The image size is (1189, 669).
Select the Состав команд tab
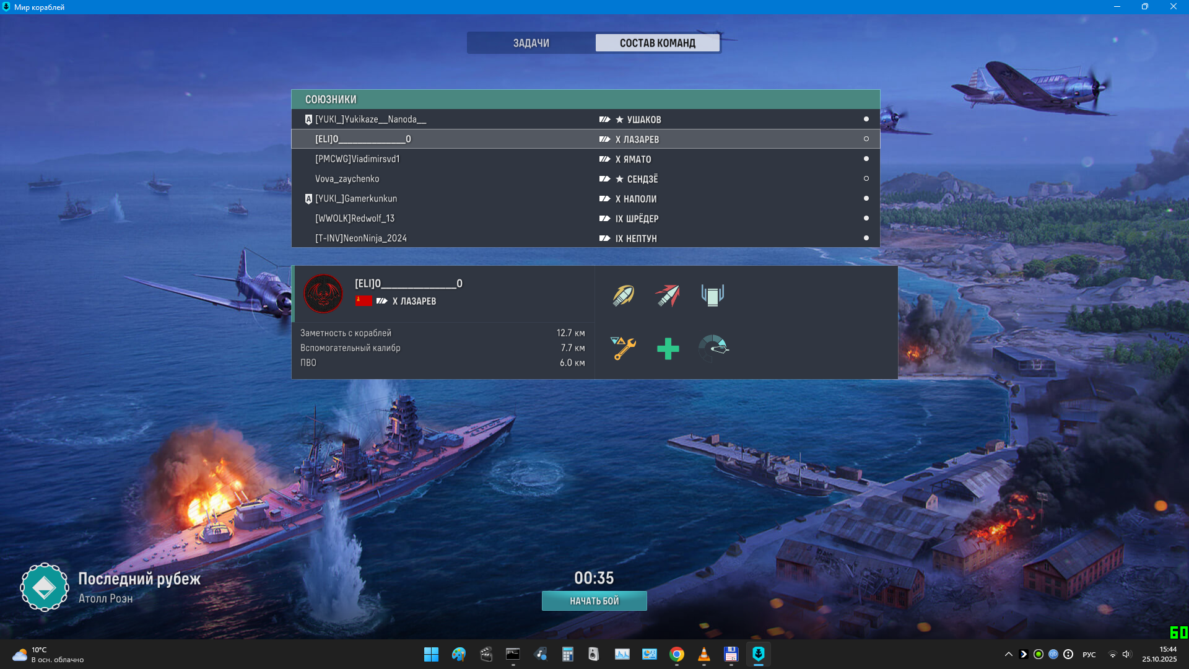(657, 43)
